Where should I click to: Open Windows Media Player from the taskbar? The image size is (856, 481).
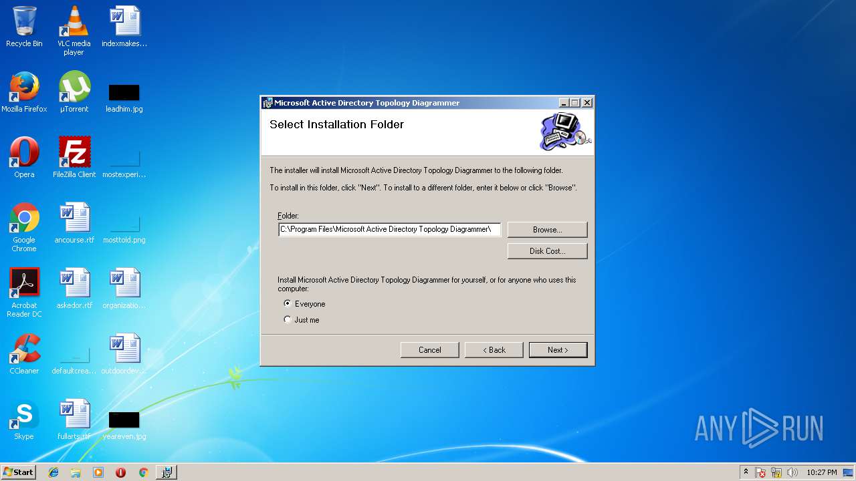pyautogui.click(x=98, y=472)
